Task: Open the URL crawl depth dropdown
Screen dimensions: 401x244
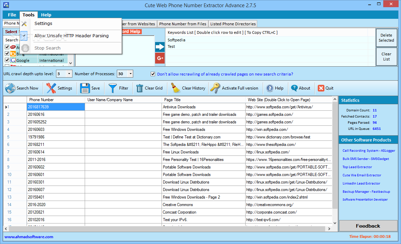Action: pos(69,74)
